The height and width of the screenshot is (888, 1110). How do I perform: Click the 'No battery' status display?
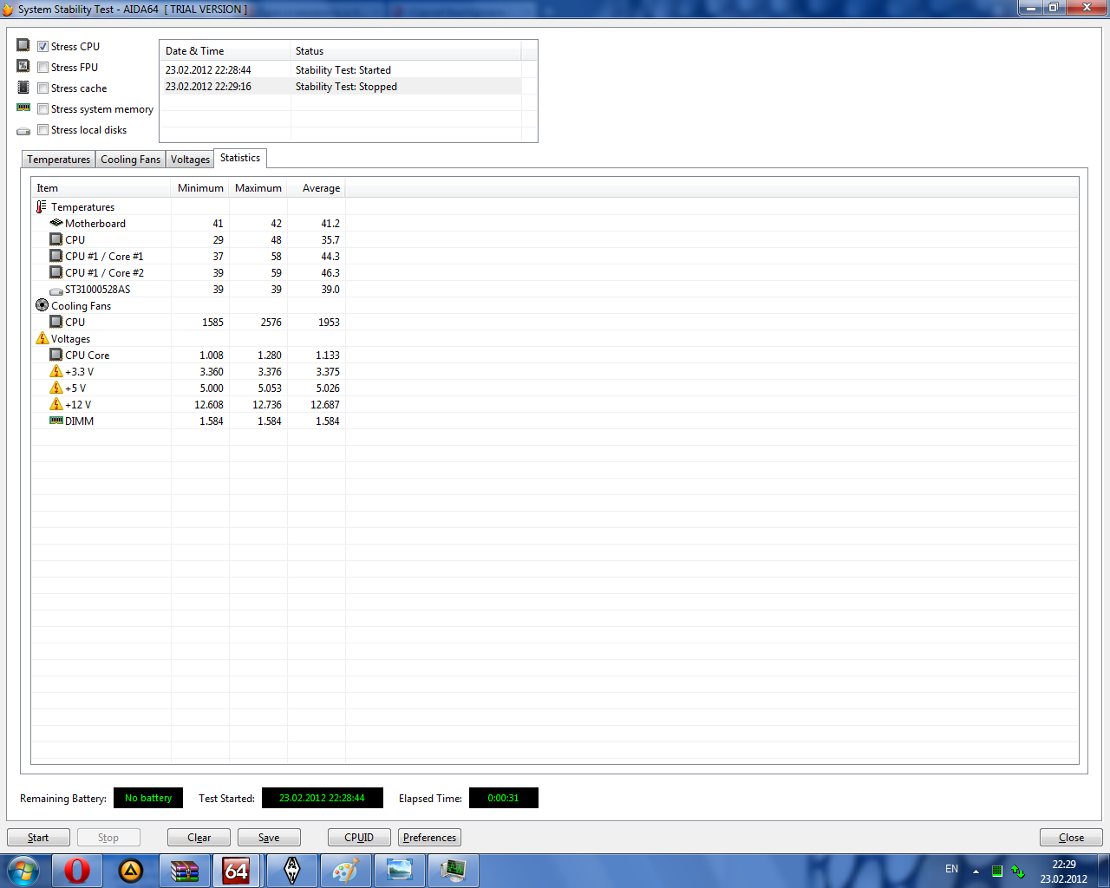[x=148, y=798]
